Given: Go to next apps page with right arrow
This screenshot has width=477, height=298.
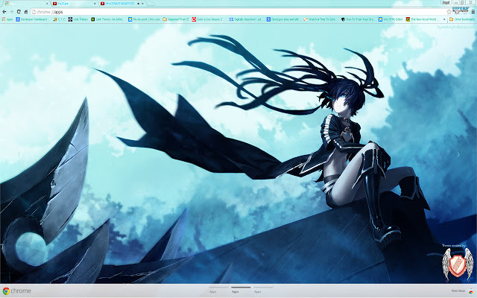Looking at the screenshot, I should [x=458, y=154].
